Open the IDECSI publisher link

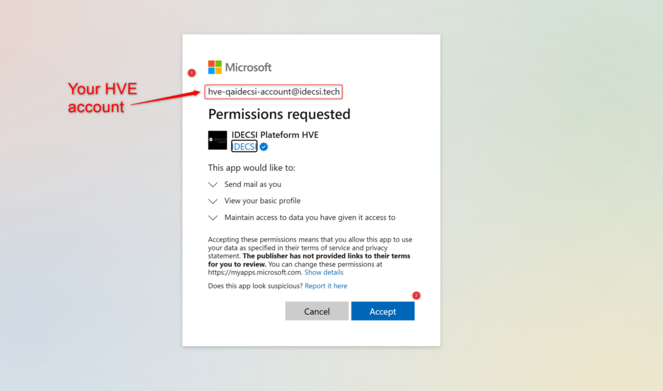pyautogui.click(x=243, y=147)
